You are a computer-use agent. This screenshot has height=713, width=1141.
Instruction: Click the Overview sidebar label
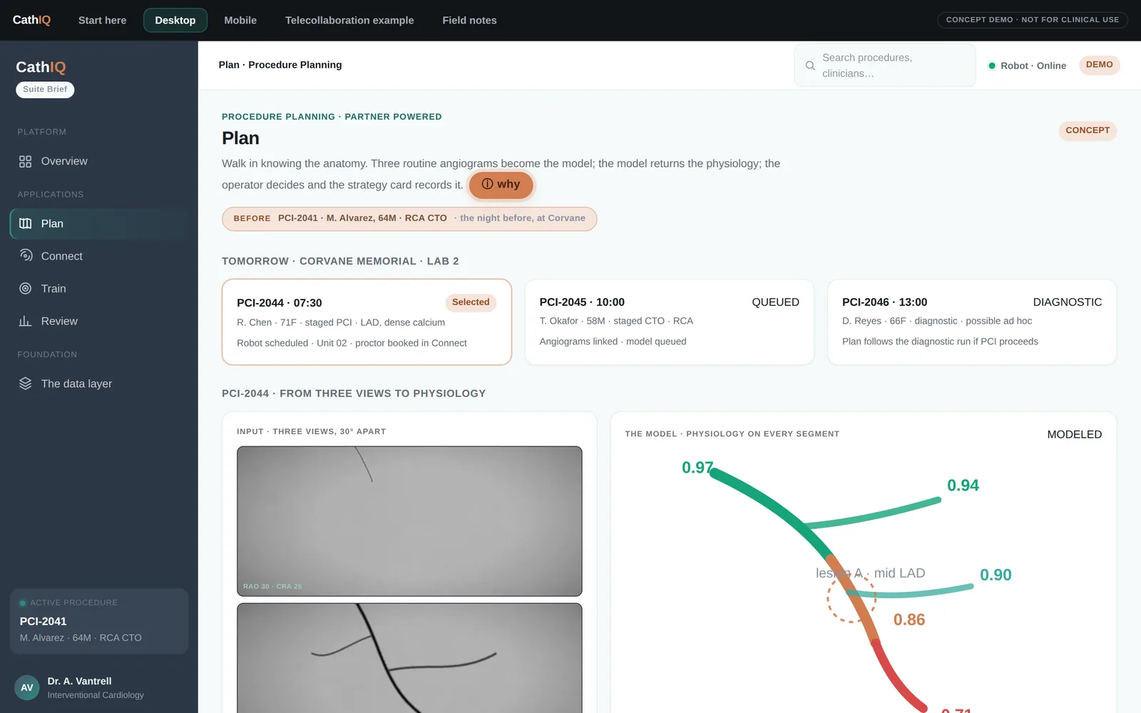(x=64, y=162)
